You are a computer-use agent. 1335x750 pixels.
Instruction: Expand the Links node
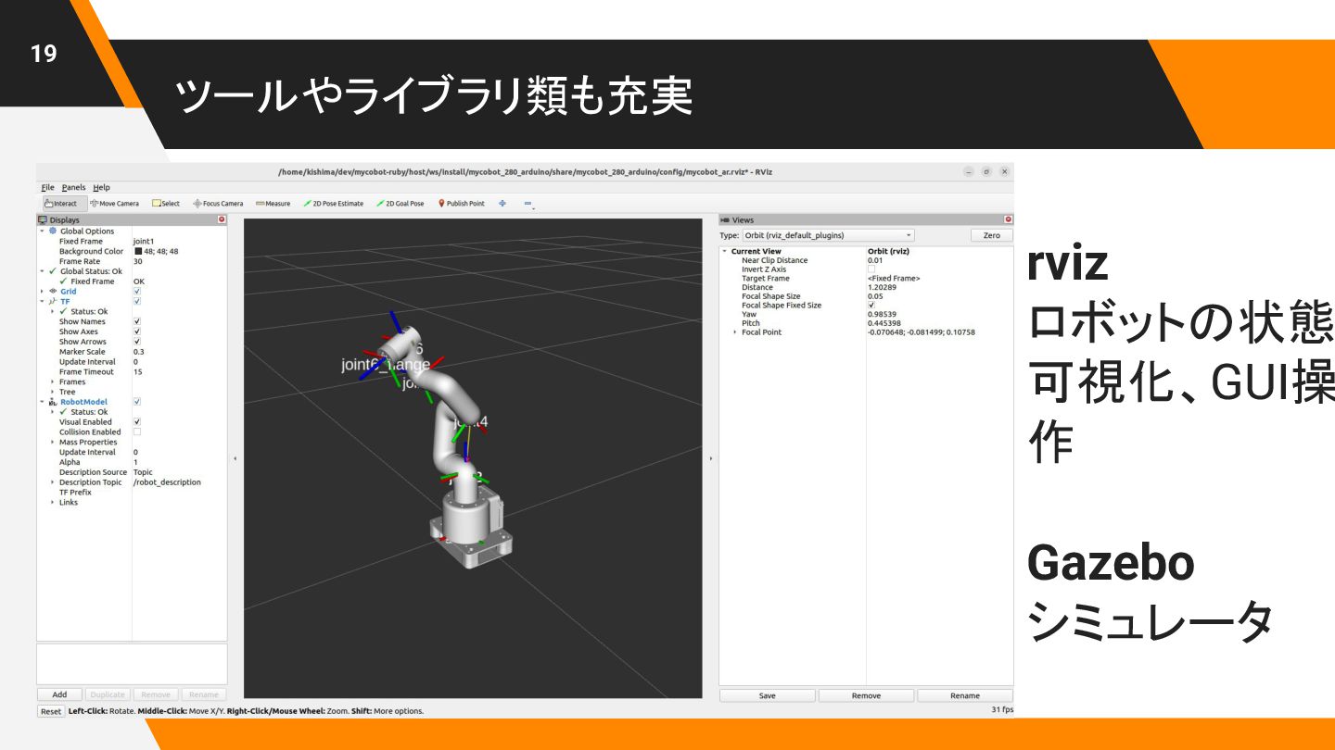point(52,502)
